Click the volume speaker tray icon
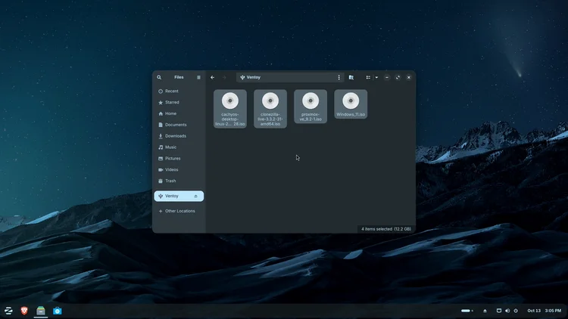The image size is (568, 319). coord(507,311)
